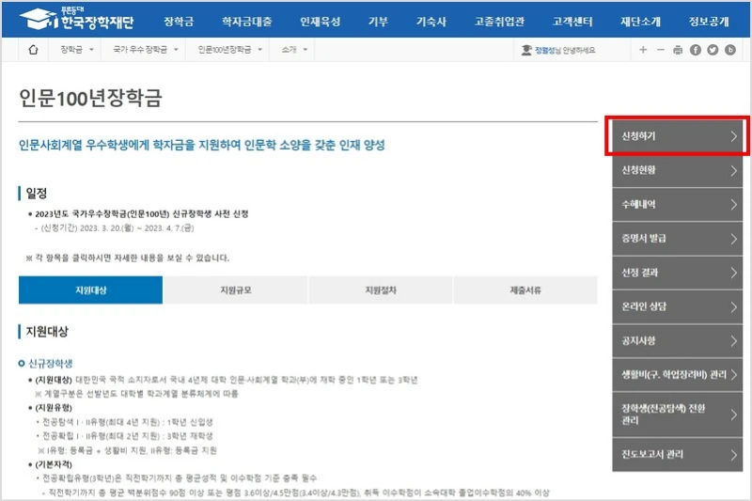
Task: Open 기부 in top navigation
Action: [378, 22]
